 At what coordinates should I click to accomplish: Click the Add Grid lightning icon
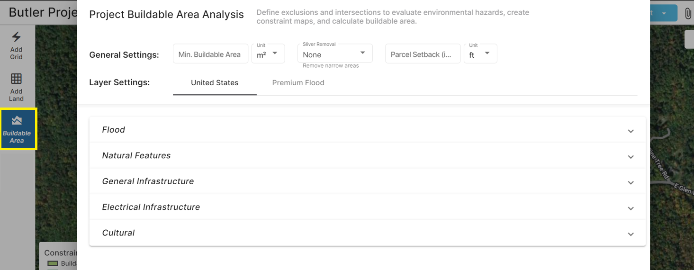(16, 37)
